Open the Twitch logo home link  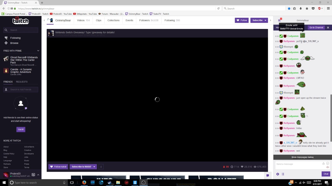click(x=20, y=21)
